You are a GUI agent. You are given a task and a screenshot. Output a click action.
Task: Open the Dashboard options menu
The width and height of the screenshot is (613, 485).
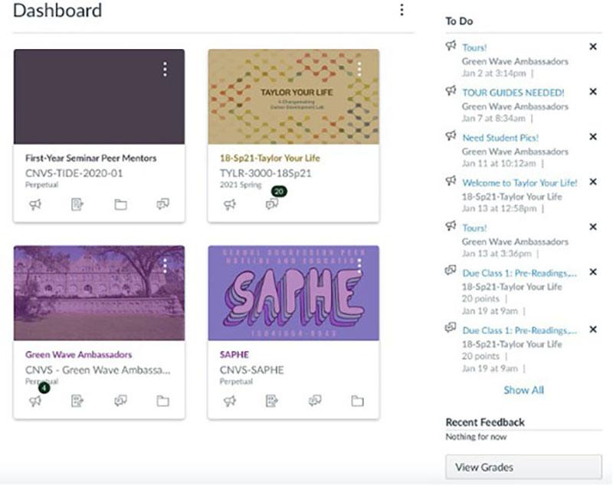click(x=402, y=10)
